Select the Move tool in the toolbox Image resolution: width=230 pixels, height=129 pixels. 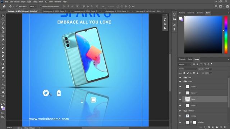pyautogui.click(x=3, y=15)
